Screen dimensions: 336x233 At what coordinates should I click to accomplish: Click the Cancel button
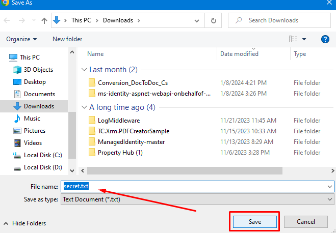click(306, 222)
